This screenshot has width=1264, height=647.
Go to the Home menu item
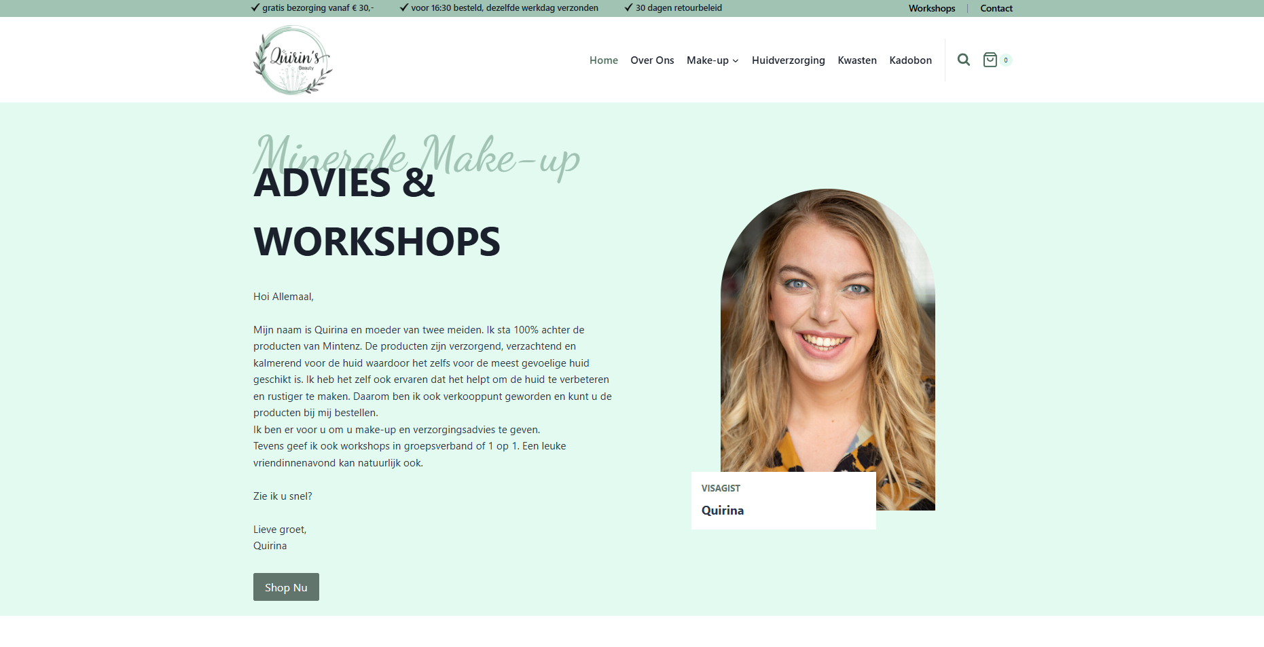(603, 60)
